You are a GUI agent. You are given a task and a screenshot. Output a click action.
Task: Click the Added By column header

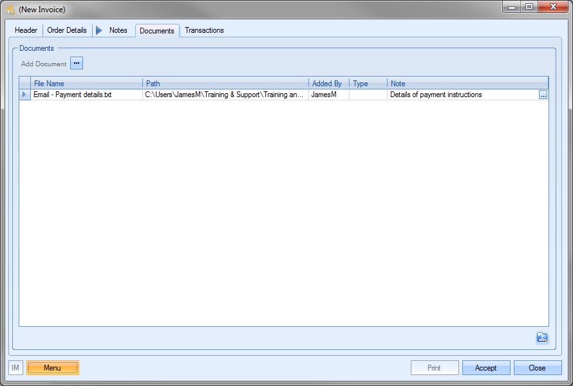[329, 83]
